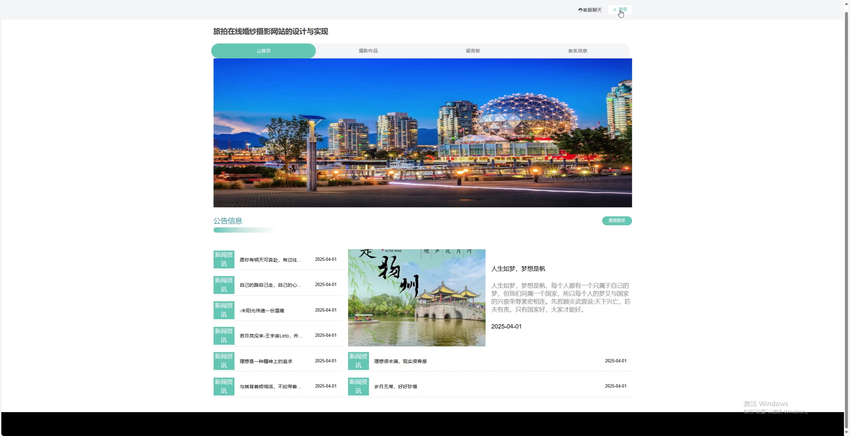Click the user icon on login button

pos(615,10)
